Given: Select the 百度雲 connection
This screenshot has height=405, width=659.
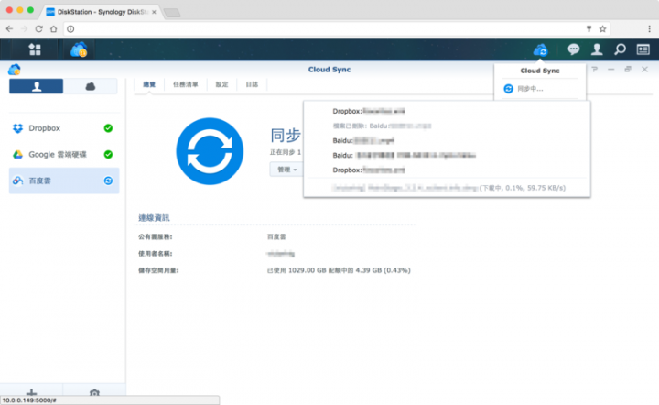Looking at the screenshot, I should point(64,181).
